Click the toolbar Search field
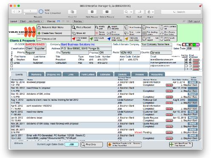 click(181, 12)
